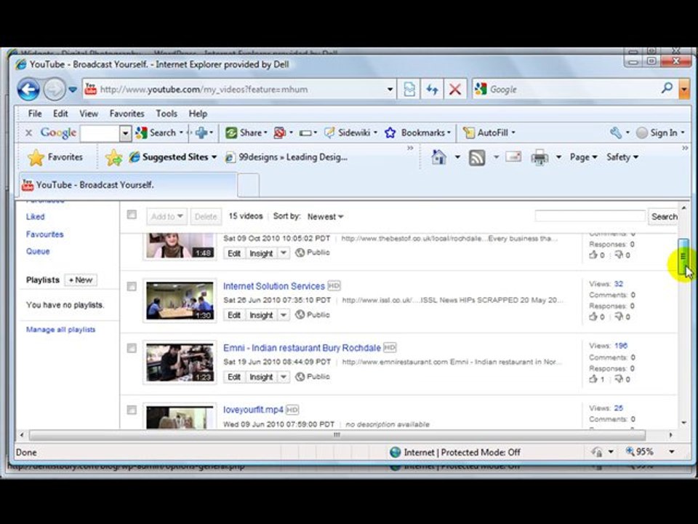Open the View menu
Screen dimensions: 698x524
(x=89, y=114)
